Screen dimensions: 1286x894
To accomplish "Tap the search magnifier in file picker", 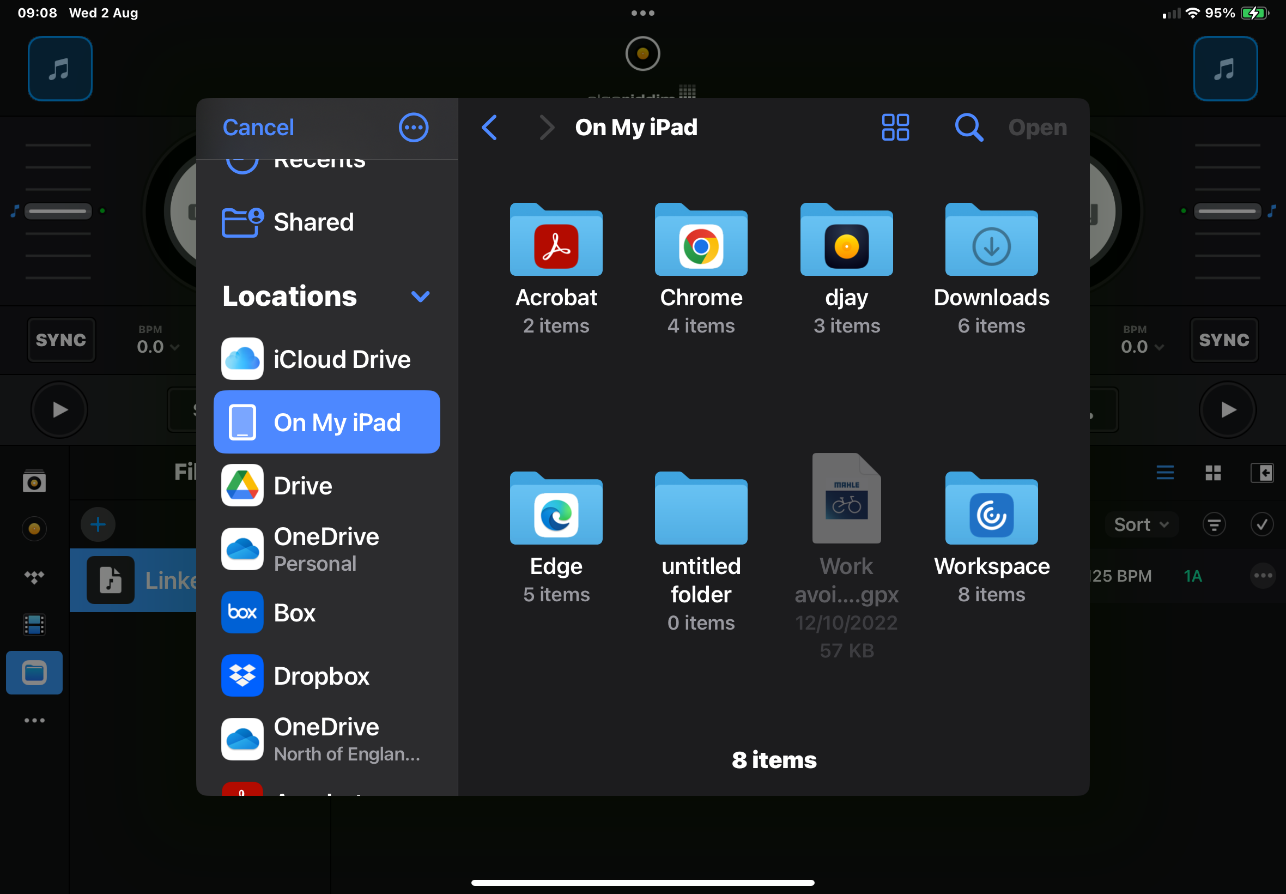I will coord(968,128).
